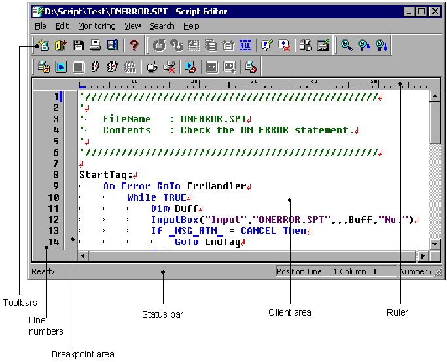447x362 pixels.
Task: Click the Select All icon
Action: (x=245, y=45)
